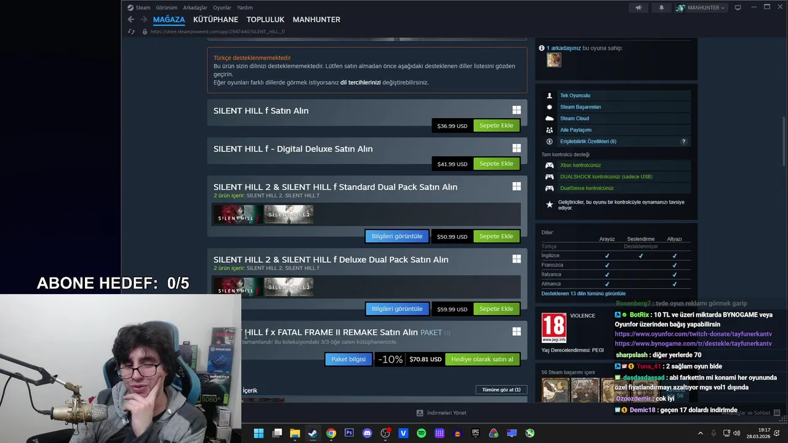Open the Görünüm menu
Viewport: 788px width, 443px height.
[166, 7]
